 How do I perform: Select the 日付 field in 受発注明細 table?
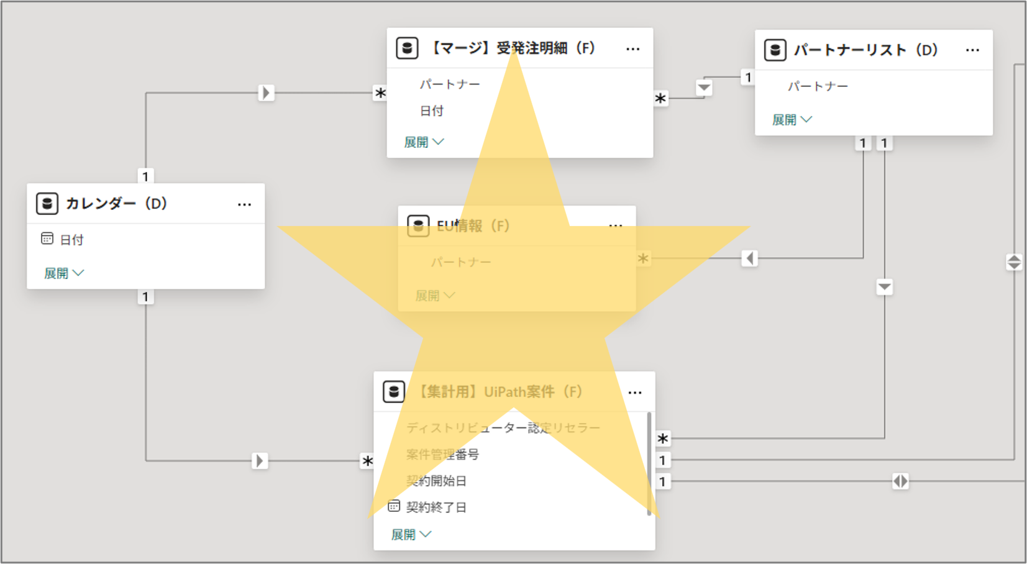[432, 111]
